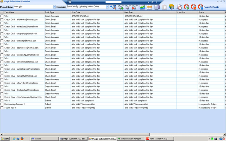Select the Bookmarking Services 1 task name

[15, 104]
